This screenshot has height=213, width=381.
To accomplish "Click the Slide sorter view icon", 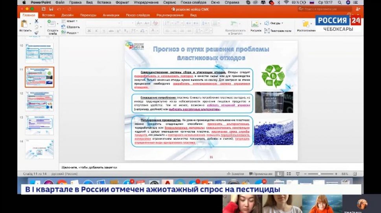I will [289, 174].
